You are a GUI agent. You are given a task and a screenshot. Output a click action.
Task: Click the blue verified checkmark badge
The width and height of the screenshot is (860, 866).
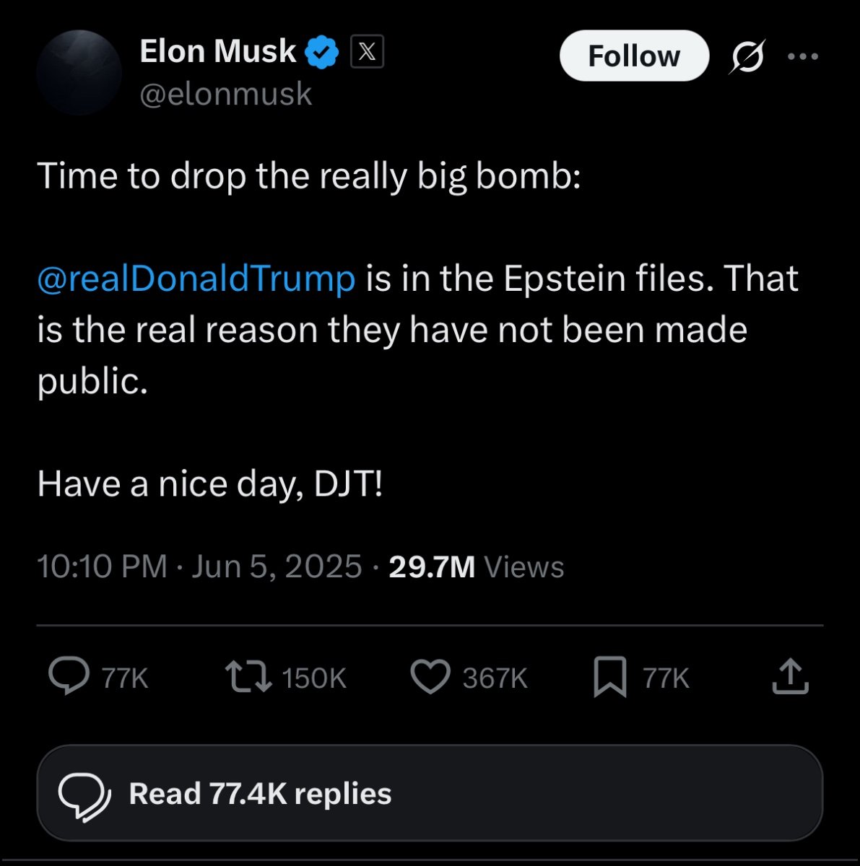click(321, 52)
